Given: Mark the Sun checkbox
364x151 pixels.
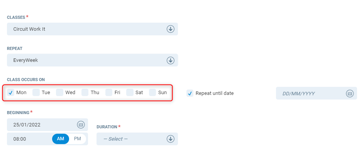Looking at the screenshot, I should pos(152,93).
